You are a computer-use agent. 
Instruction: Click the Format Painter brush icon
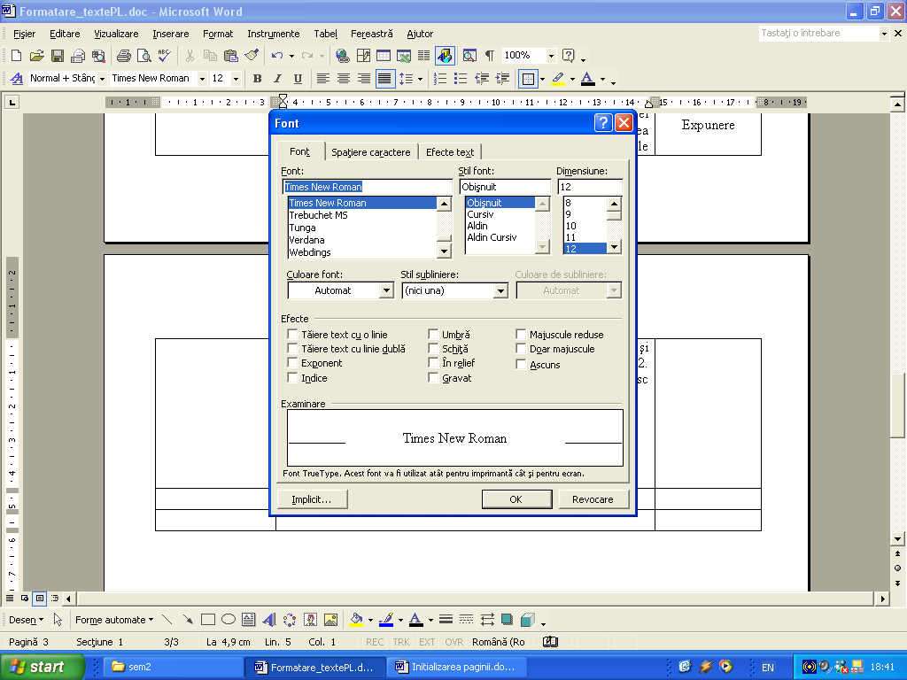coord(252,56)
